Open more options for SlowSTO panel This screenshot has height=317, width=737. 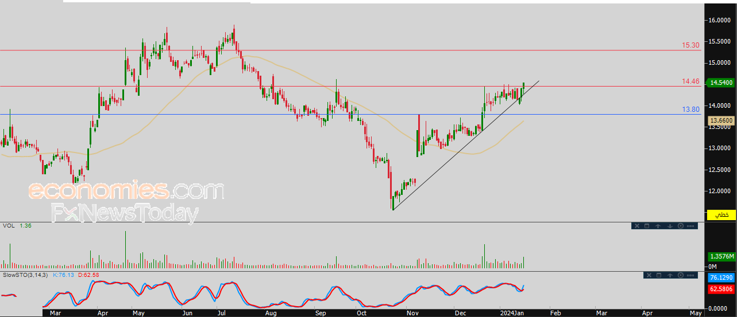(x=690, y=275)
